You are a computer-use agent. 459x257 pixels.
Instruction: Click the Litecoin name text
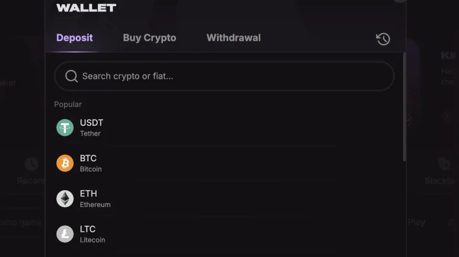(x=92, y=240)
